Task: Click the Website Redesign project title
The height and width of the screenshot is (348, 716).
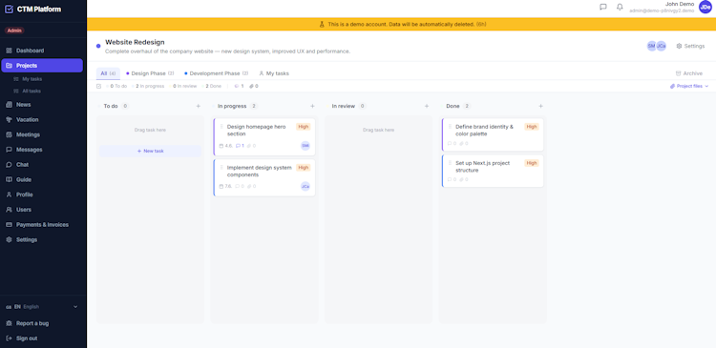Action: click(135, 42)
